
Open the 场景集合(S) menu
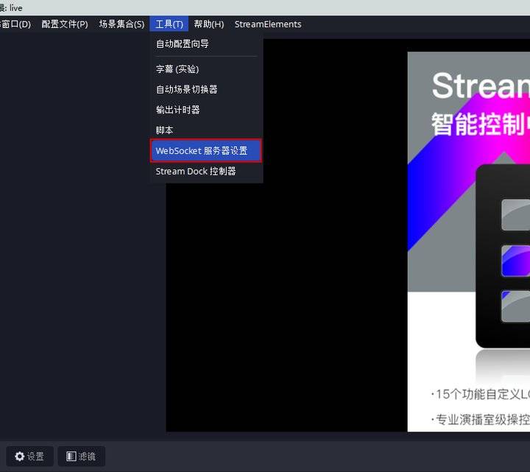(121, 24)
